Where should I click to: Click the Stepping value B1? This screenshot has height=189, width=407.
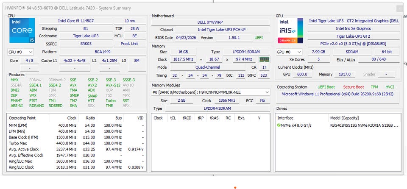(86, 28)
